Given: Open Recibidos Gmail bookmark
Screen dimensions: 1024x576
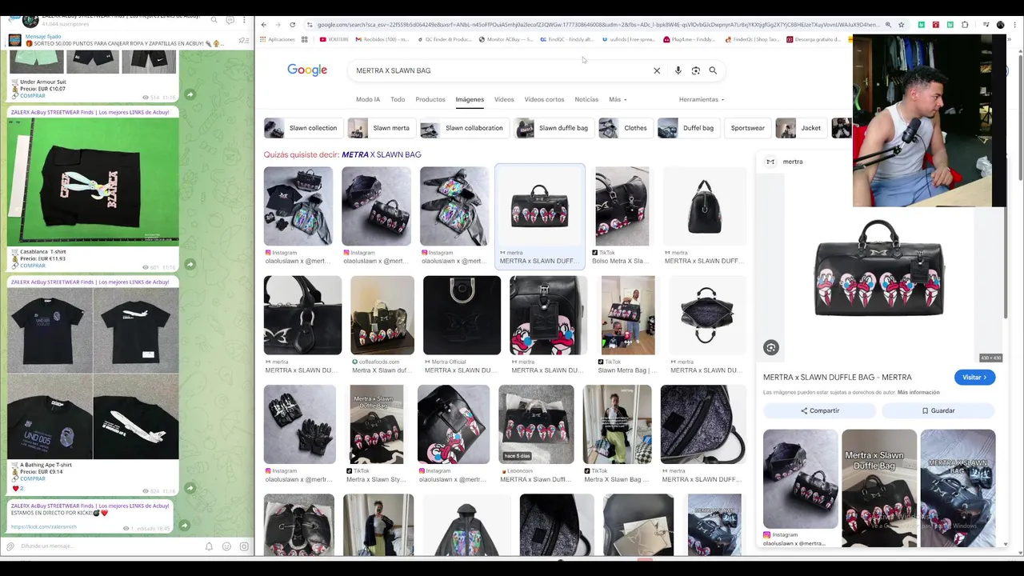Looking at the screenshot, I should [382, 39].
